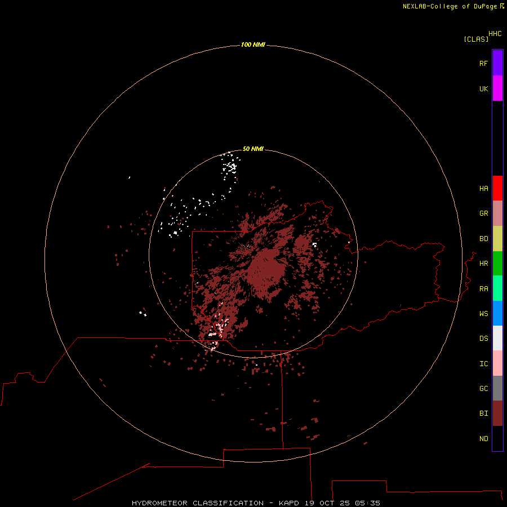Screen dimensions: 507x507
Task: Click the pink GR legend swatch
Action: (x=497, y=214)
